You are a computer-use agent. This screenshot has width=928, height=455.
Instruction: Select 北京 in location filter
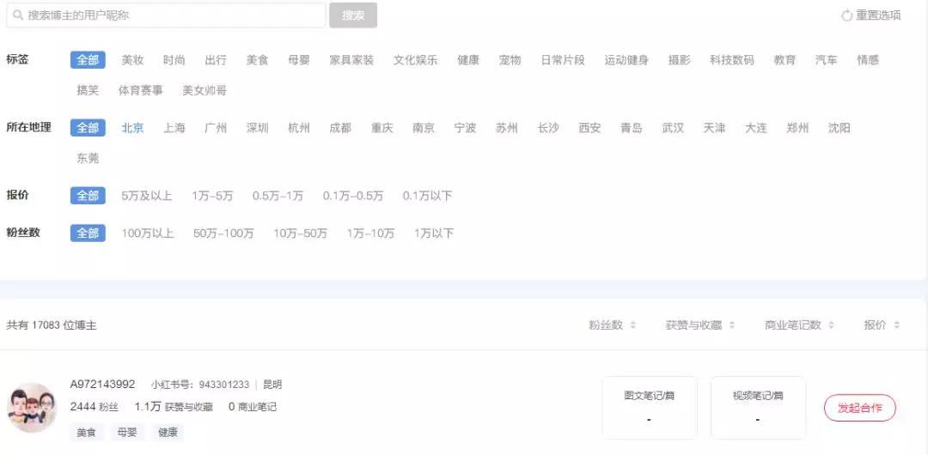[x=132, y=128]
